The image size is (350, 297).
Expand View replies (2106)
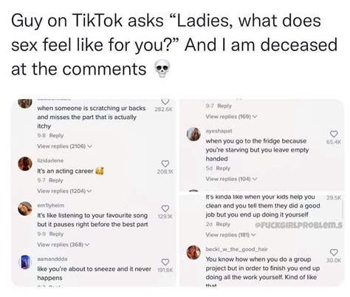tap(65, 146)
